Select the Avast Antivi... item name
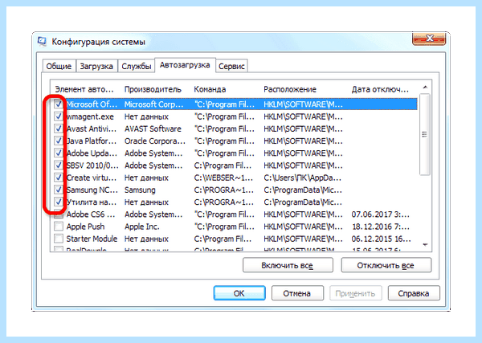 92,129
